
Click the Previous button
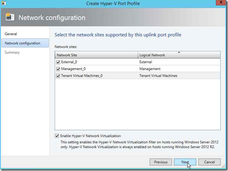pos(161,162)
